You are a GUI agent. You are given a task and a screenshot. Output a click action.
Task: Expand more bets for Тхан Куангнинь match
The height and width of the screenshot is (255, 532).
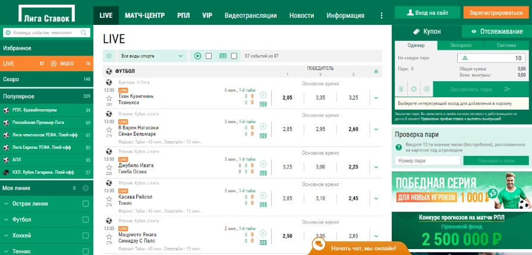376,98
